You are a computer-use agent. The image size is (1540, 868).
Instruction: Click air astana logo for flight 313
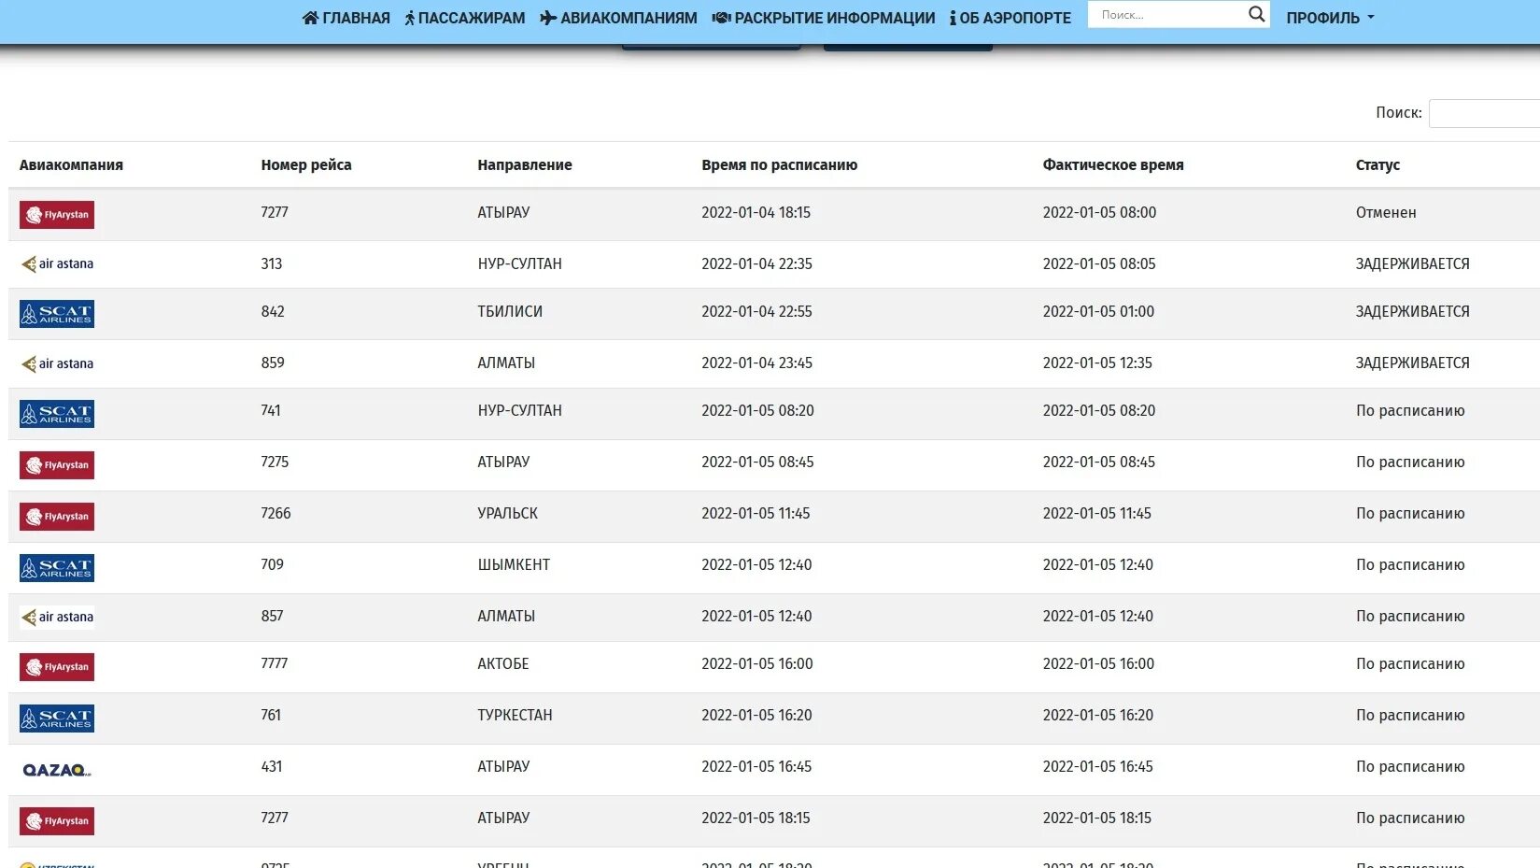(x=57, y=263)
